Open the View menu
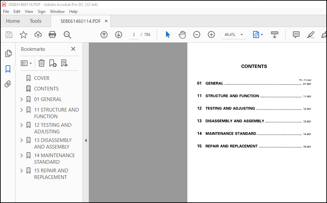This screenshot has width=327, height=203. [x=29, y=12]
